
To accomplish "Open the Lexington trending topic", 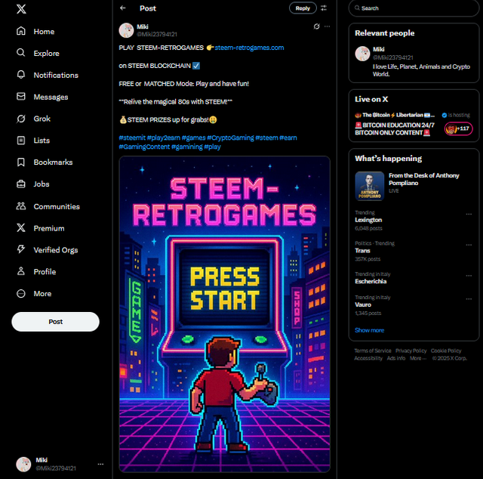I will 368,220.
